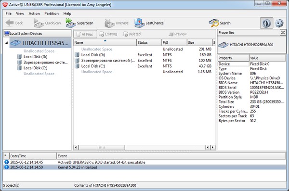Open the File menu
Screen dimensions: 289x191
[9, 13]
